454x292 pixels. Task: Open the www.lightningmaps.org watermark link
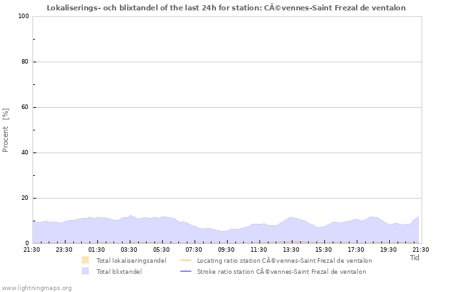tap(36, 287)
